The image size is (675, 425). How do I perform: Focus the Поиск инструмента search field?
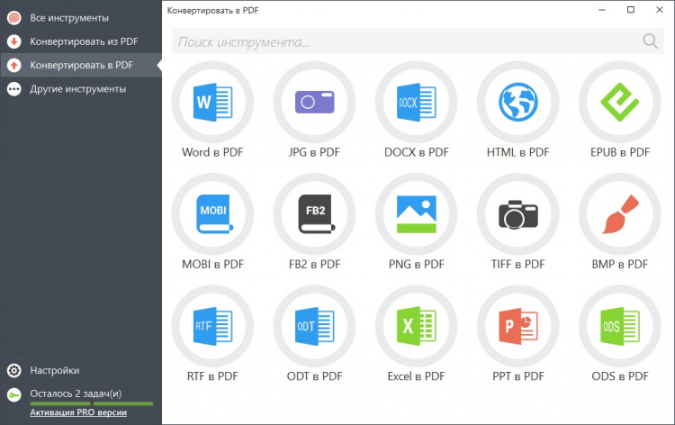pos(417,41)
